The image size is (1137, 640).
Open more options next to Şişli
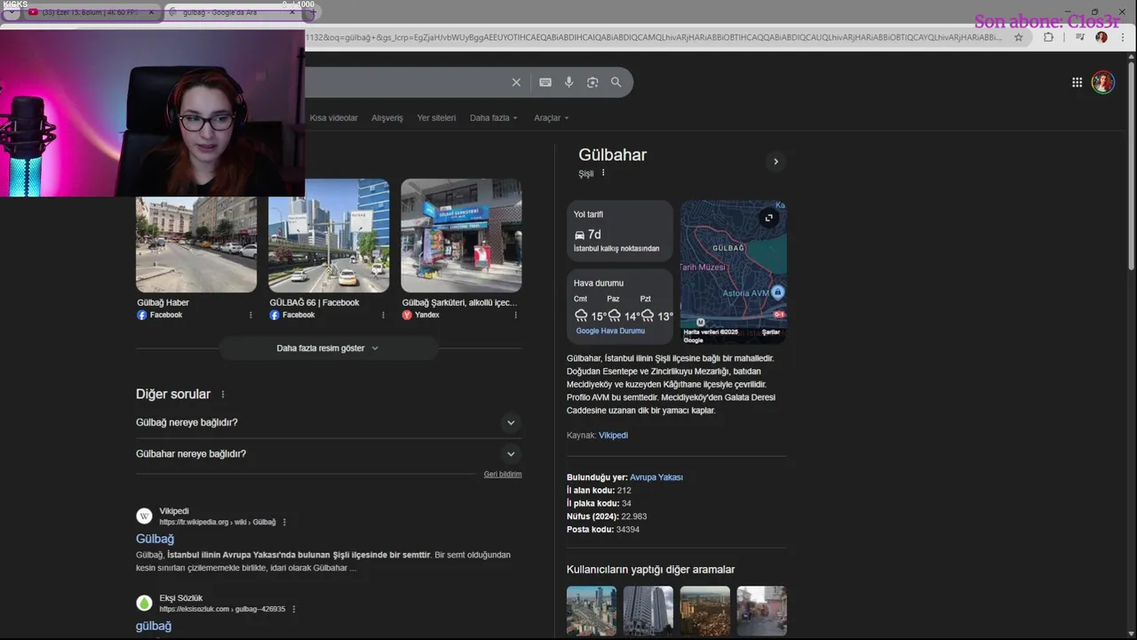pos(603,172)
